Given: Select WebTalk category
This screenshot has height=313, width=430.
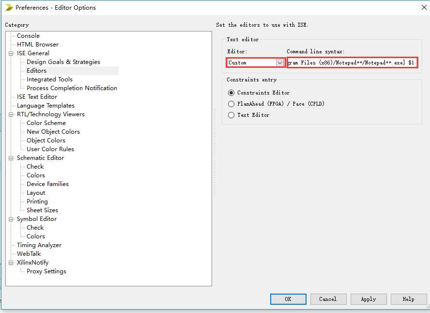Looking at the screenshot, I should coord(29,254).
